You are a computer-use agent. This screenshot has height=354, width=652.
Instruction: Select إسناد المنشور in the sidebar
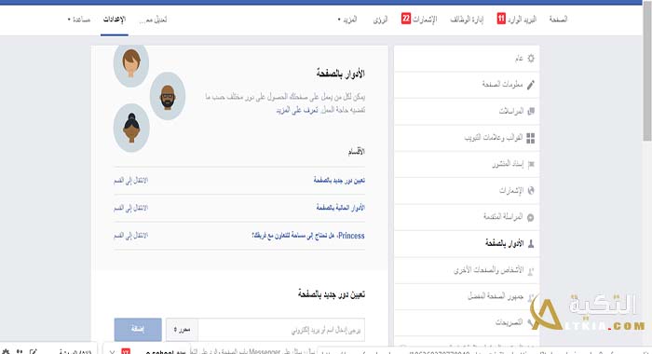(x=467, y=164)
